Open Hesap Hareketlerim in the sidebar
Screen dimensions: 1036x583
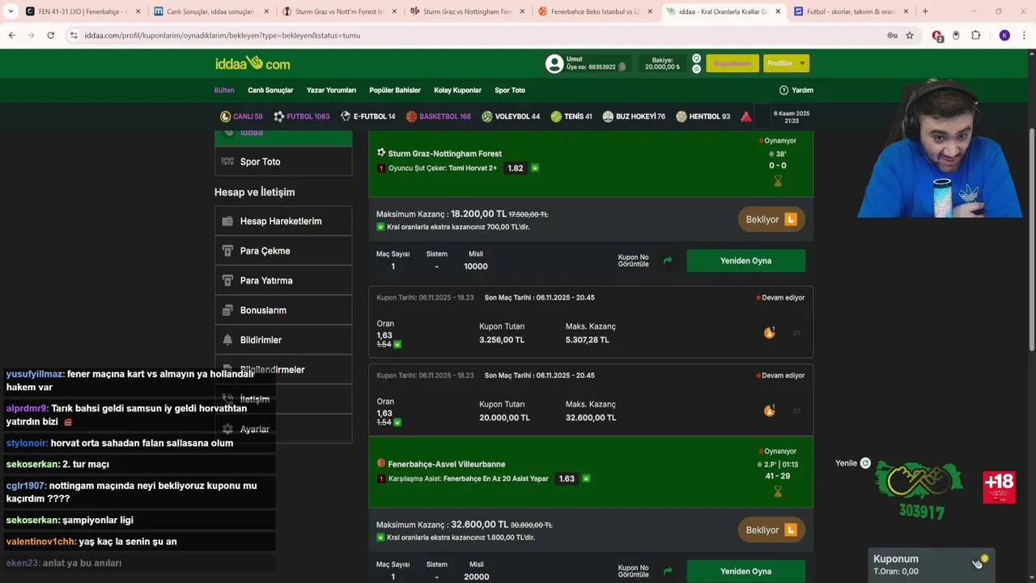(283, 221)
